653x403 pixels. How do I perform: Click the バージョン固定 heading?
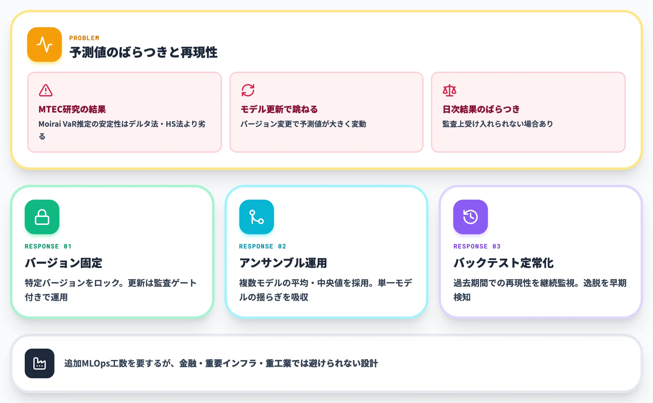pos(63,263)
